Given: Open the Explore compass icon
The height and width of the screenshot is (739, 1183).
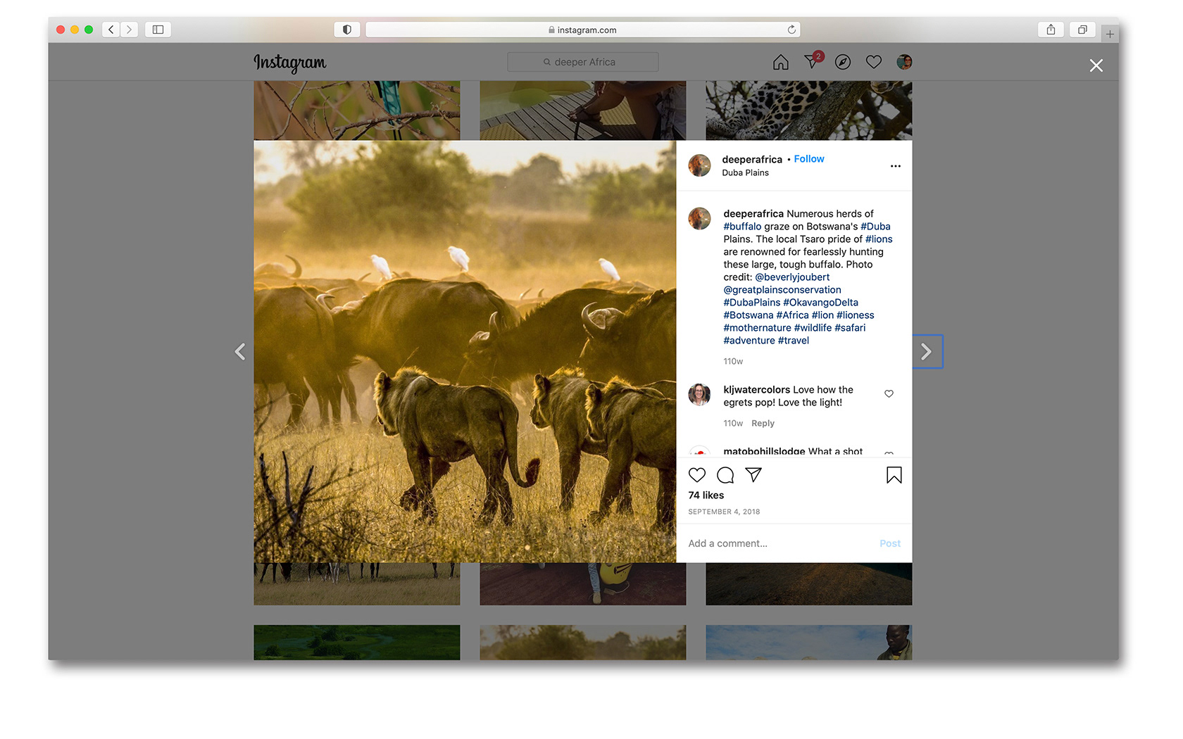Looking at the screenshot, I should (842, 63).
